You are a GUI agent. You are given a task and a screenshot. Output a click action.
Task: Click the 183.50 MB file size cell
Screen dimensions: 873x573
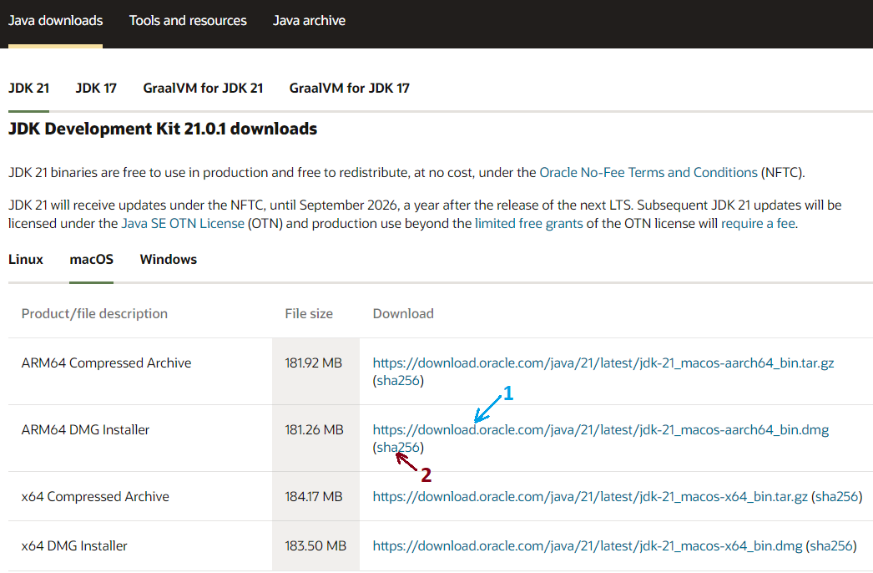point(315,545)
